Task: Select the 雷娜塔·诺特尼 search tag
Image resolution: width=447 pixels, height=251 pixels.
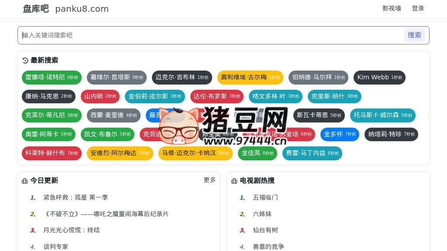Action: click(x=52, y=77)
